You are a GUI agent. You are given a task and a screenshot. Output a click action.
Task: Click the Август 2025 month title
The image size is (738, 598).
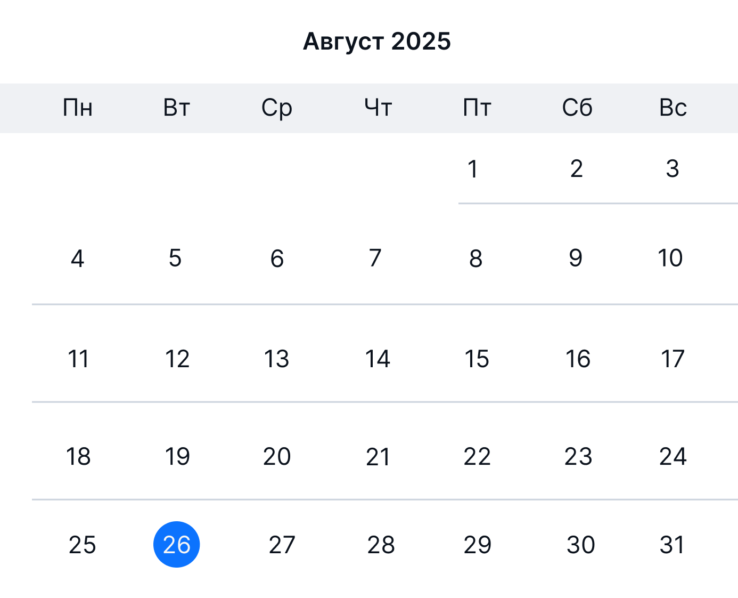click(x=376, y=42)
